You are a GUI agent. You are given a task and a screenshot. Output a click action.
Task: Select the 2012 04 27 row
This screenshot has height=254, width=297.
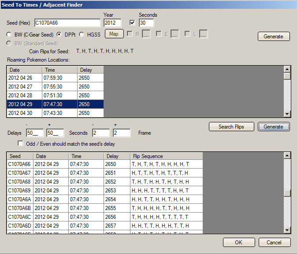[x=55, y=86]
